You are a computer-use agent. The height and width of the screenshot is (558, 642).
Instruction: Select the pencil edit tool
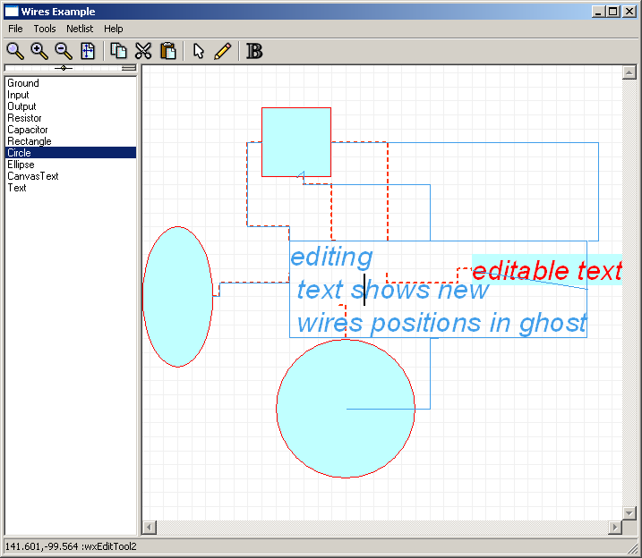click(223, 51)
